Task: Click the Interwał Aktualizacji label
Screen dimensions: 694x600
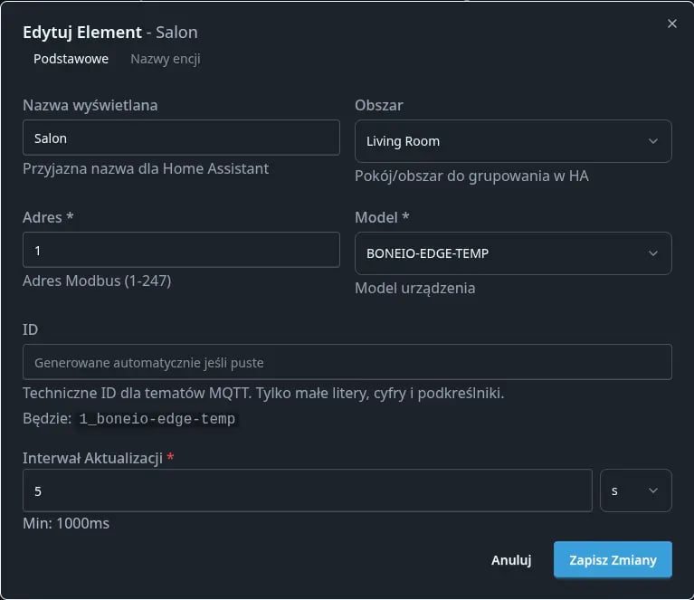Action: (92, 458)
